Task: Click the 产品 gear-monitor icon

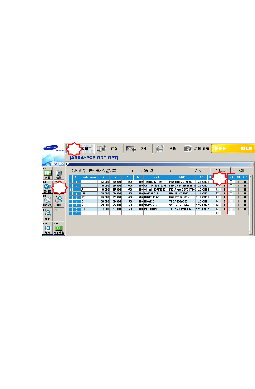Action: point(101,148)
